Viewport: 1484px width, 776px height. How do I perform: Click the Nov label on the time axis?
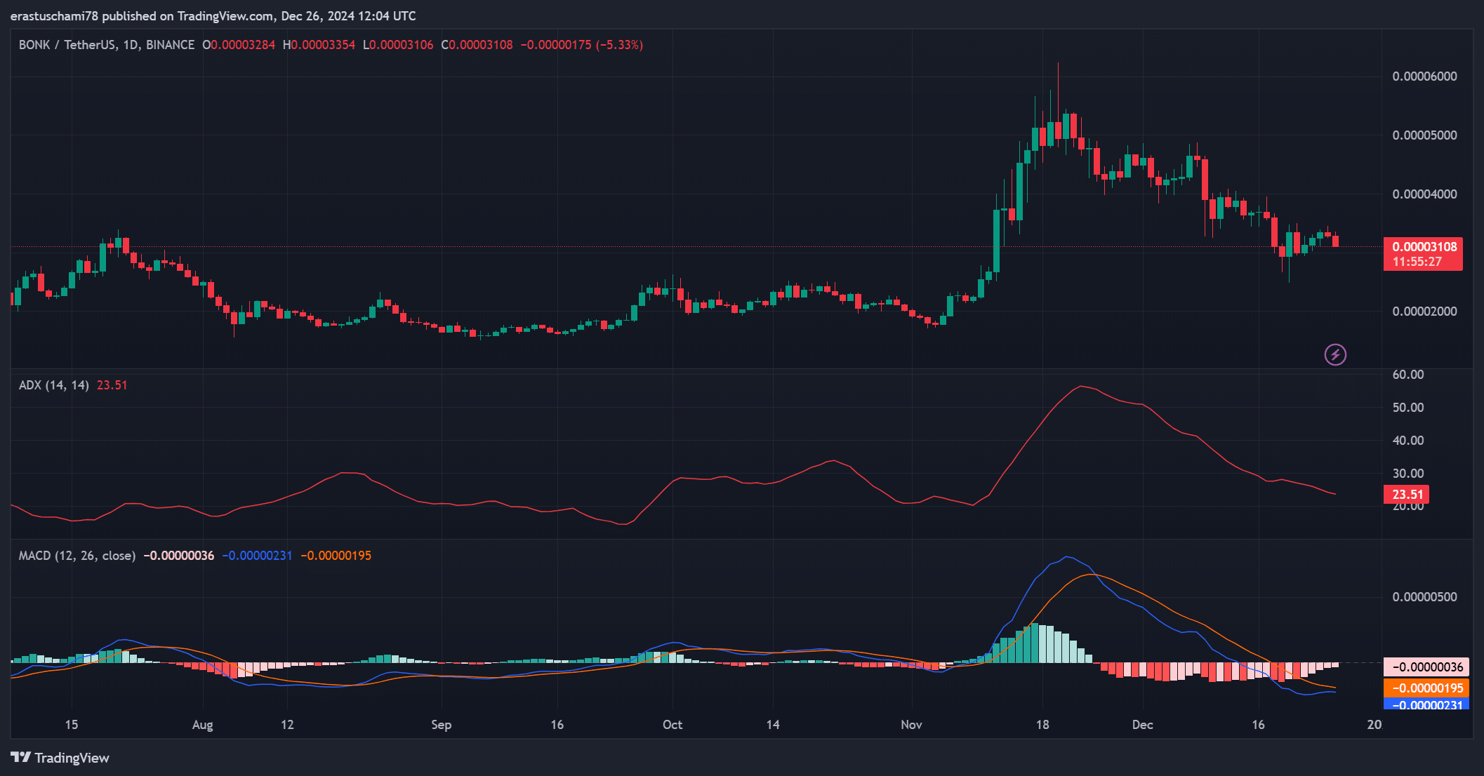tap(911, 725)
